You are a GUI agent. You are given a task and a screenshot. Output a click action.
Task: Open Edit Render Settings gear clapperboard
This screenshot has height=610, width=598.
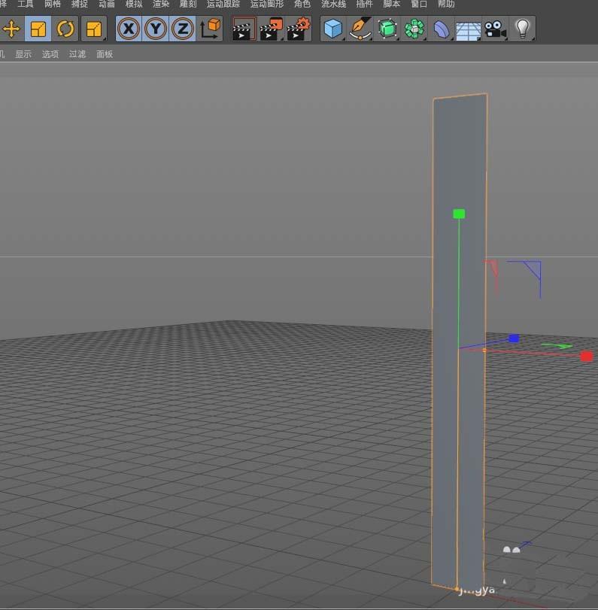click(299, 29)
